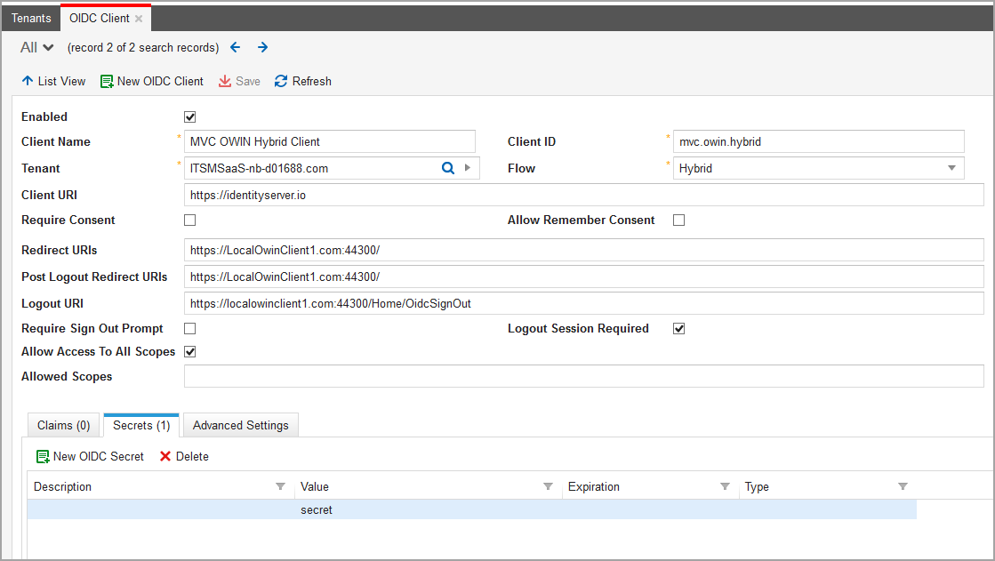Expand the All records filter dropdown
The width and height of the screenshot is (995, 561).
click(x=36, y=47)
